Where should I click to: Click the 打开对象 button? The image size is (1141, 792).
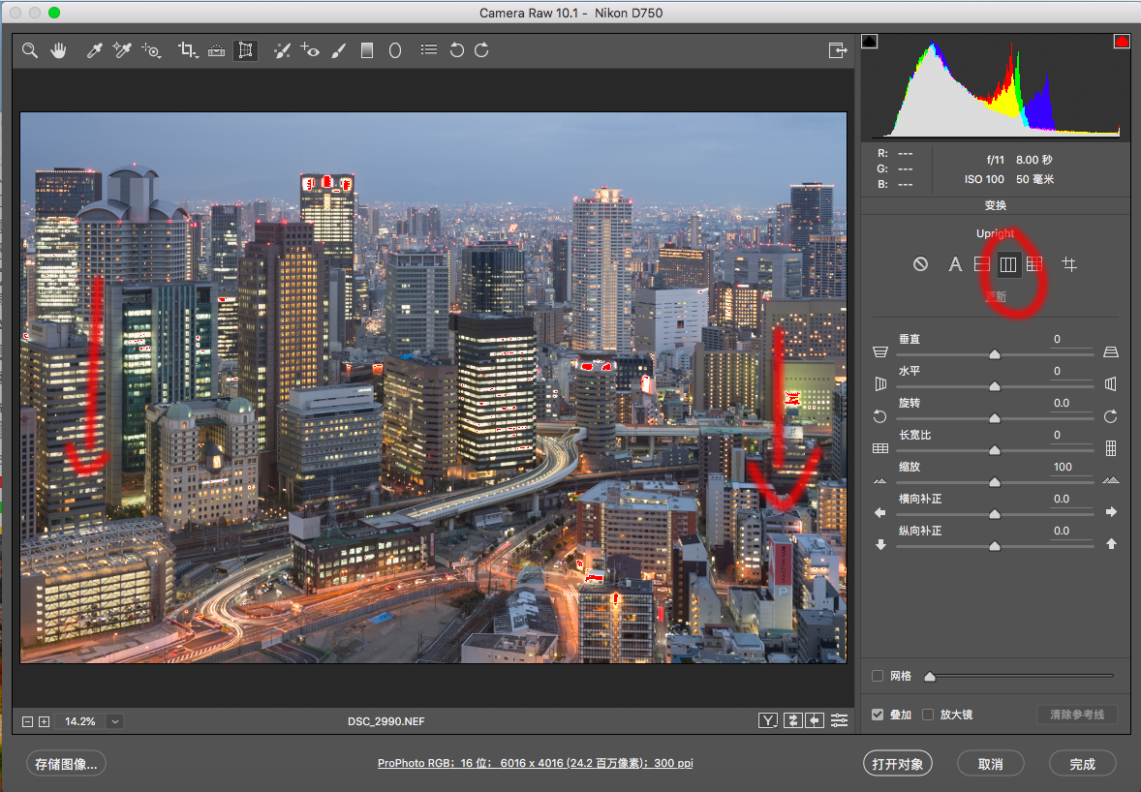coord(898,764)
